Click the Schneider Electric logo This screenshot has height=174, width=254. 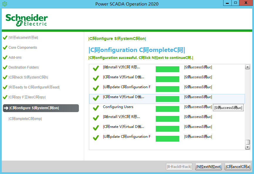[x=27, y=20]
